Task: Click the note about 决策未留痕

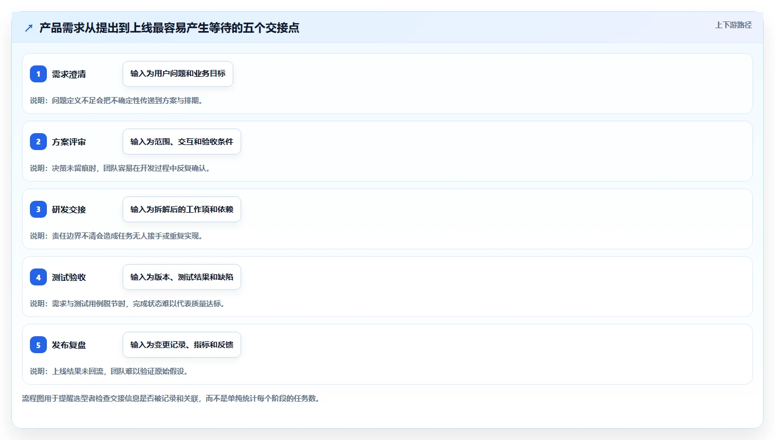Action: [x=120, y=168]
